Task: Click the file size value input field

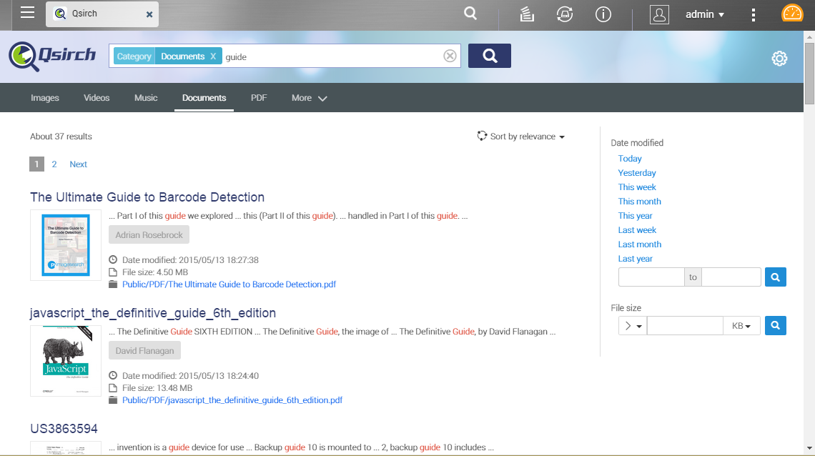Action: (x=684, y=326)
